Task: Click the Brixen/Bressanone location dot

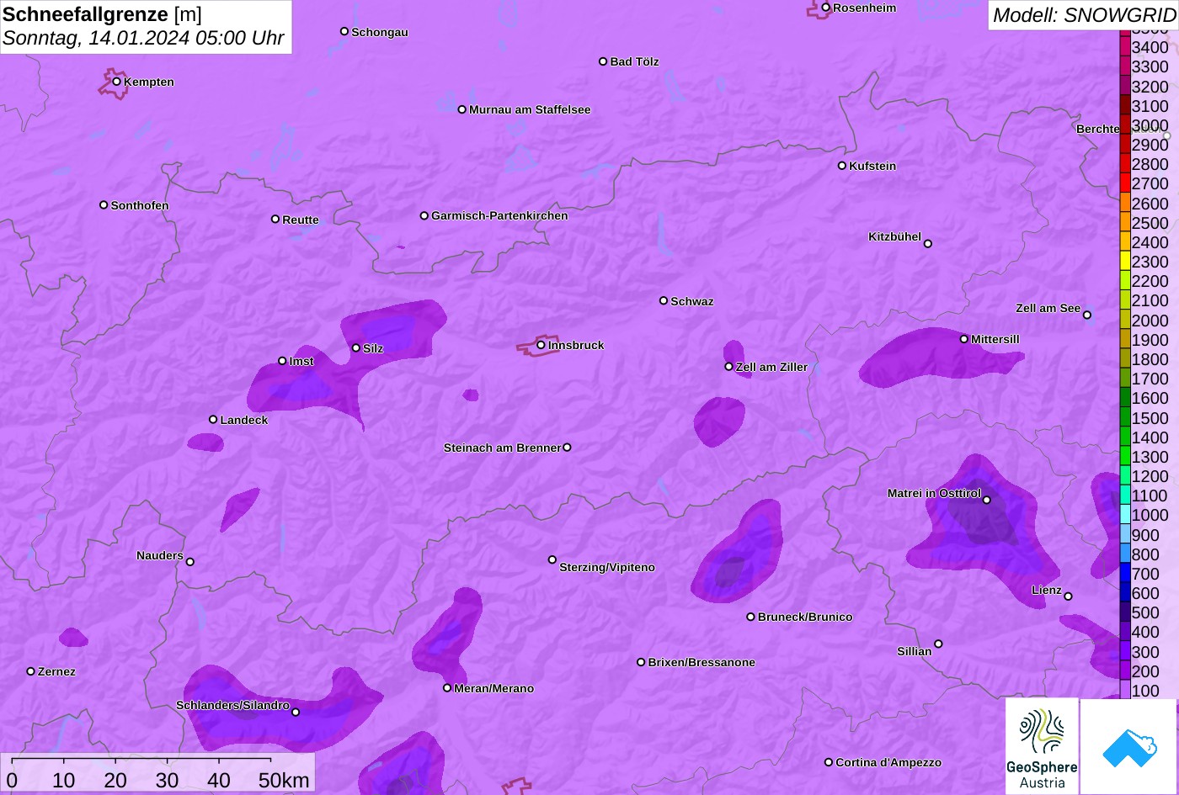Action: pos(641,662)
